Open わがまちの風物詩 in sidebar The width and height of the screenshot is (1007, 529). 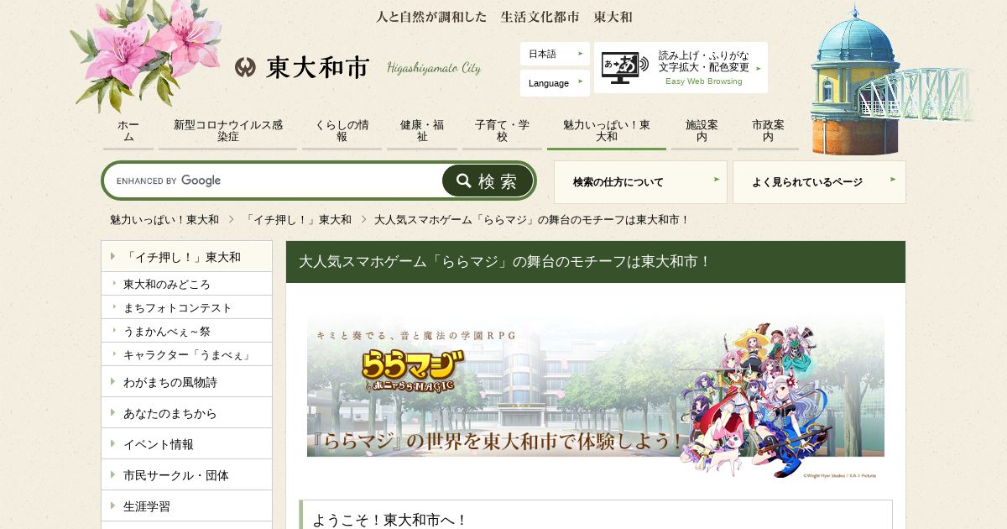(x=186, y=382)
